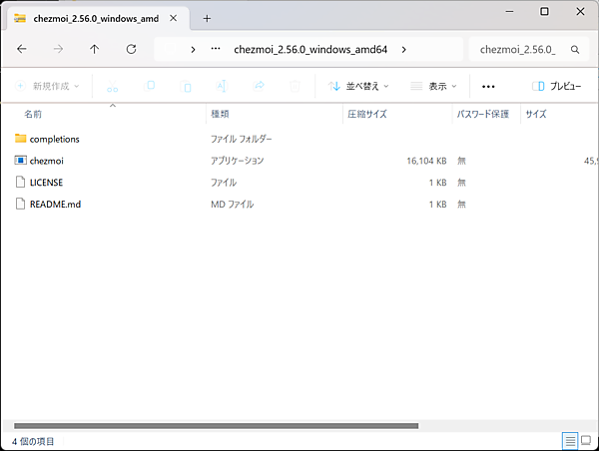This screenshot has width=599, height=451.
Task: Open the See more (…) toolbar menu
Action: pos(488,87)
